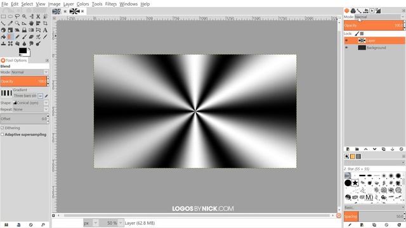Select the Paintbrush tool

pos(24,37)
